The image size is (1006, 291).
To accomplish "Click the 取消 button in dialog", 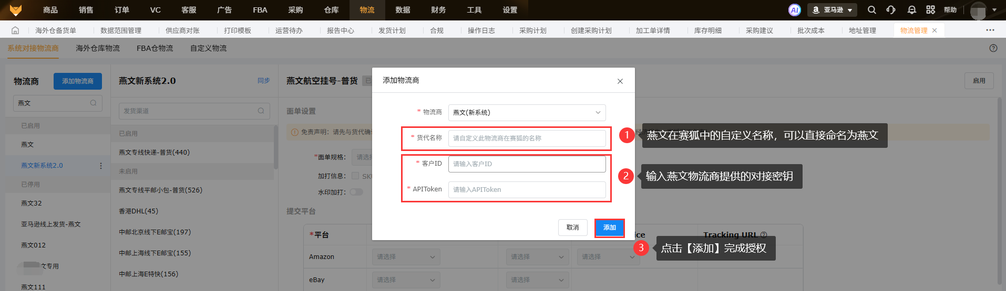I will pyautogui.click(x=572, y=228).
